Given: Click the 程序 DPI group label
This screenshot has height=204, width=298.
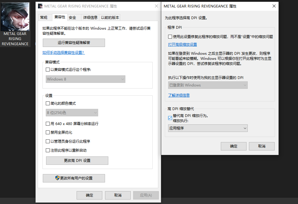Looking at the screenshot, I should point(175,27).
